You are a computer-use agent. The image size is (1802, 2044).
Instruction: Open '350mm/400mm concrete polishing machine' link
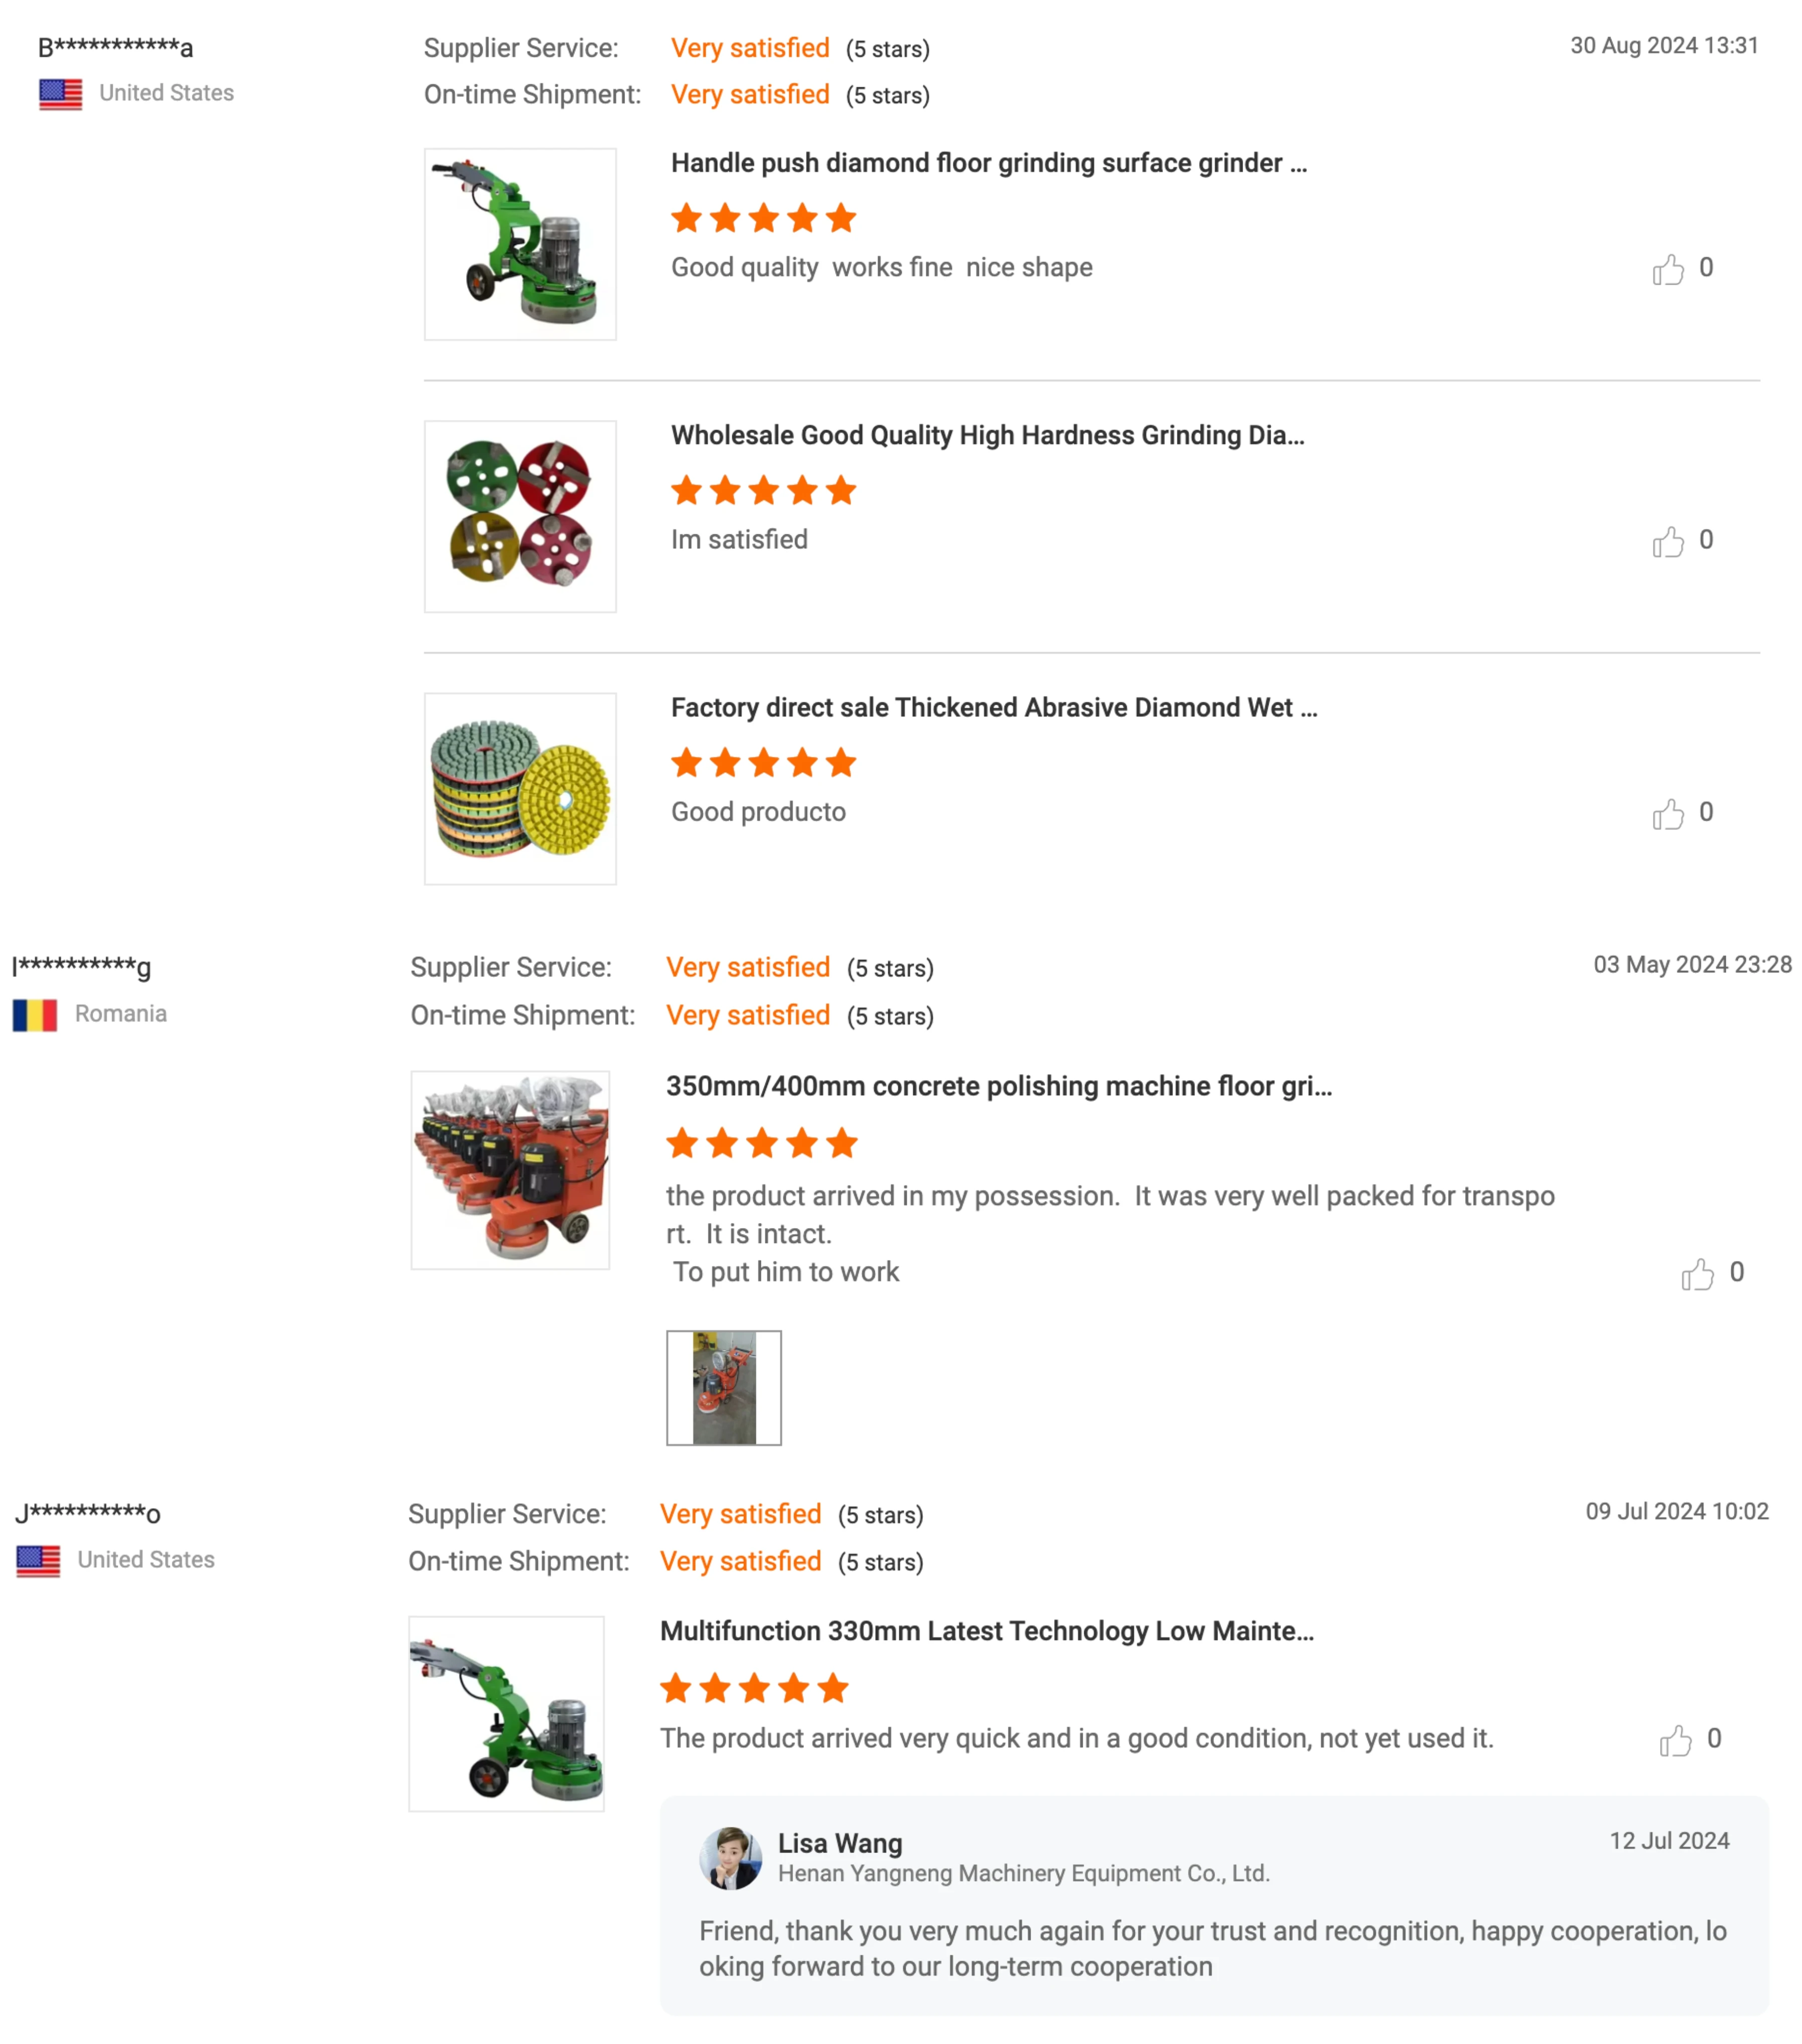(998, 1086)
